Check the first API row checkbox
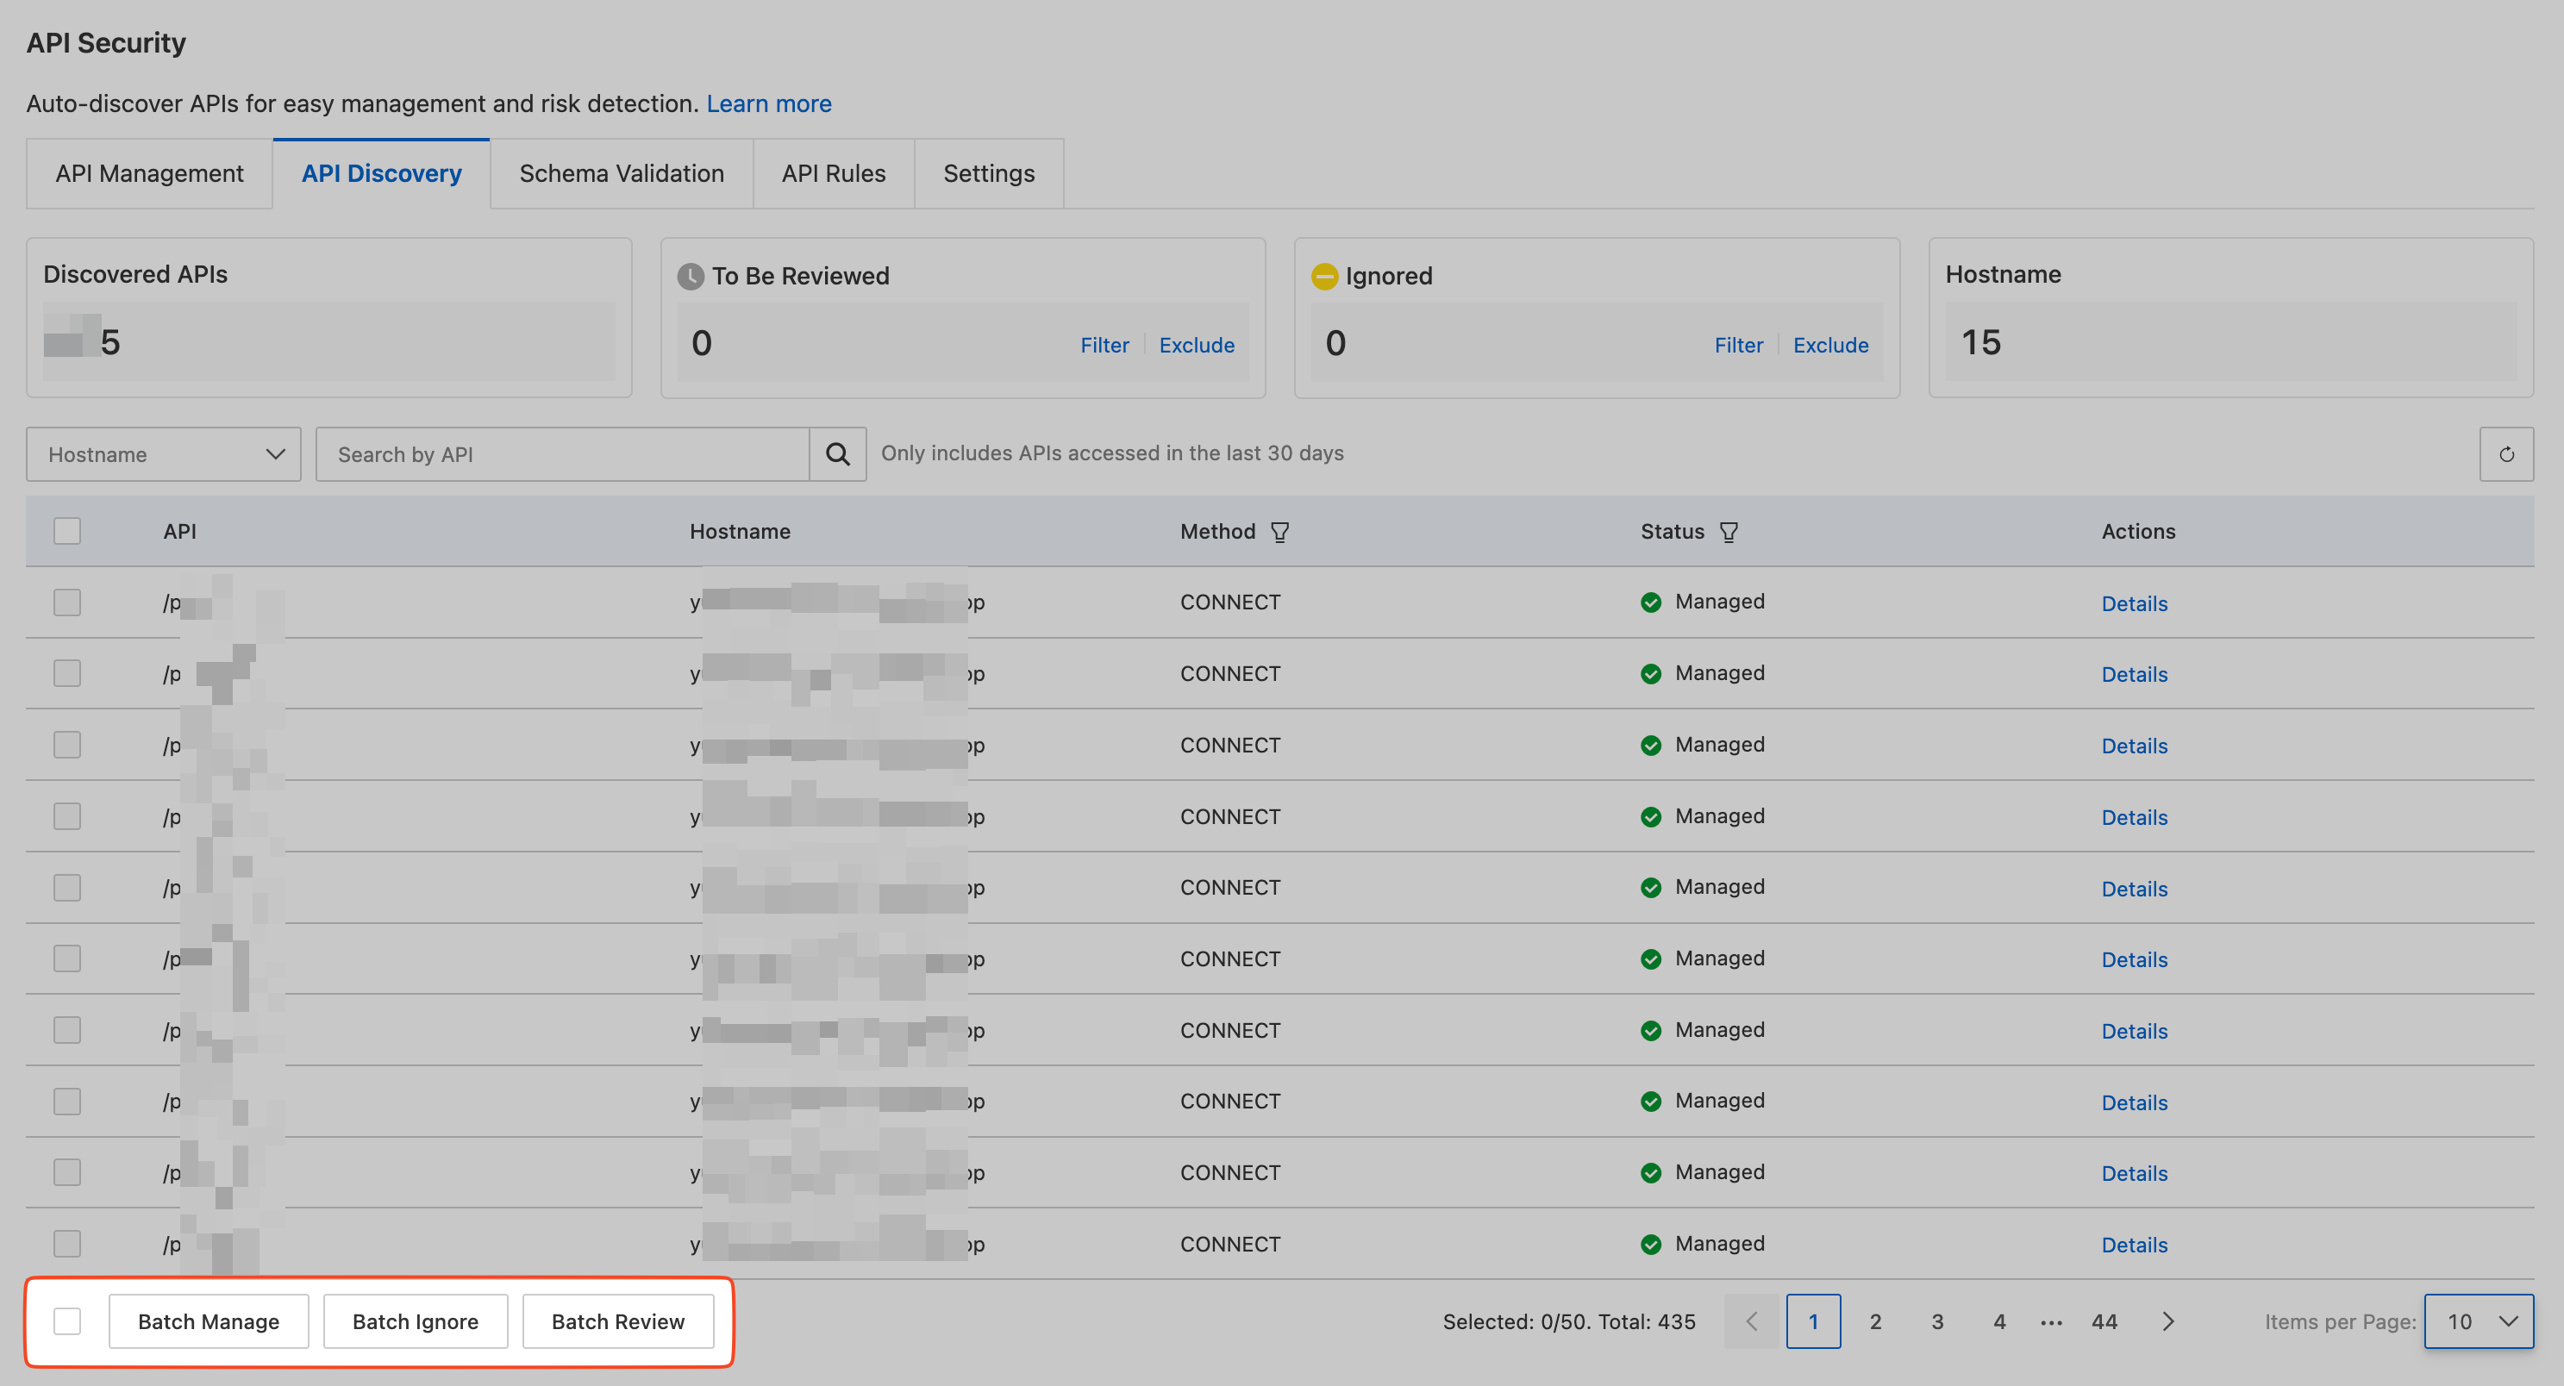Viewport: 2564px width, 1386px height. pyautogui.click(x=68, y=602)
